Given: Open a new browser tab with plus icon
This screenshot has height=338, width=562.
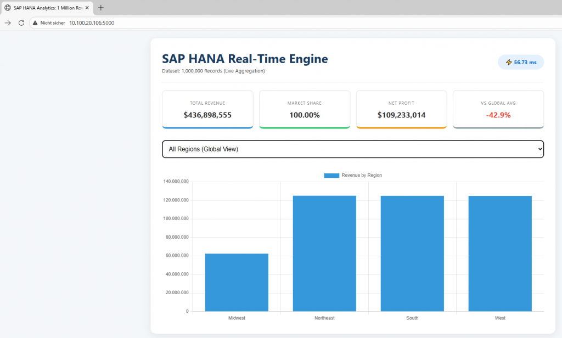Looking at the screenshot, I should click(101, 8).
